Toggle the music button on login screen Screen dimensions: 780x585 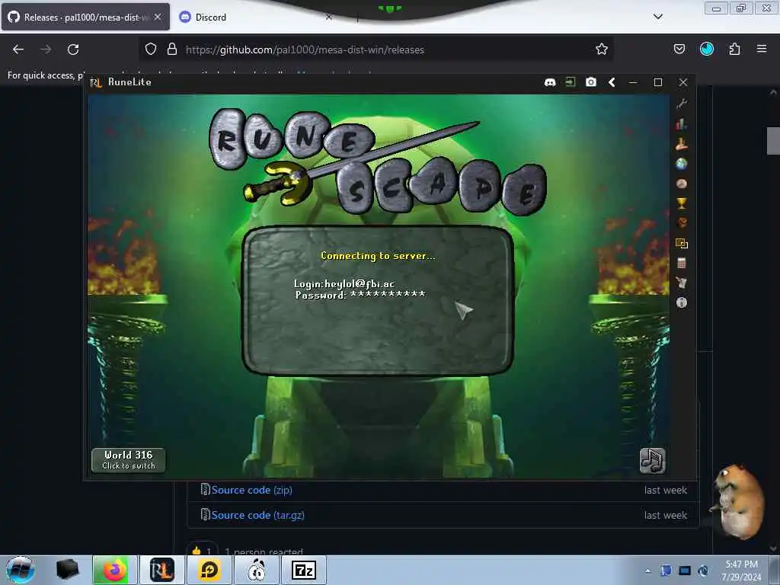point(652,460)
